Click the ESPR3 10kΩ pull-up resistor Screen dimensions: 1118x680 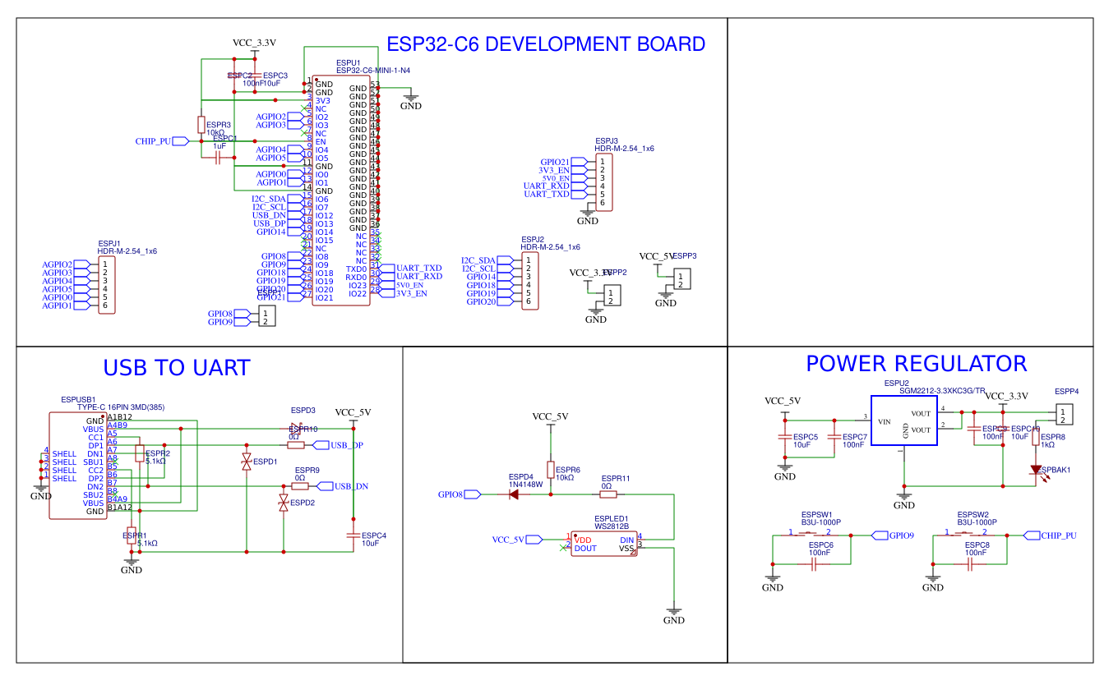click(201, 124)
